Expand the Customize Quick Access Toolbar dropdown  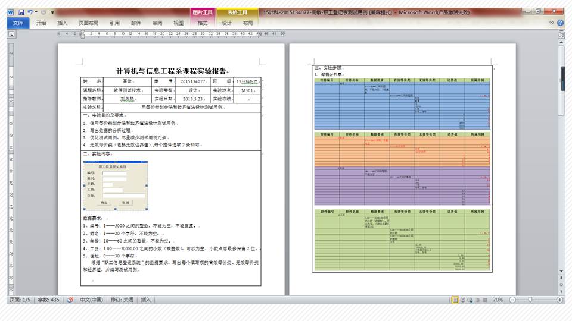click(x=52, y=12)
